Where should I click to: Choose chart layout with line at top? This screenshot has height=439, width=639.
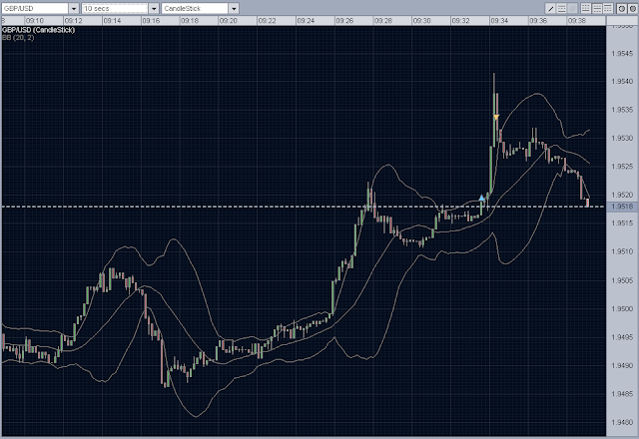click(608, 8)
